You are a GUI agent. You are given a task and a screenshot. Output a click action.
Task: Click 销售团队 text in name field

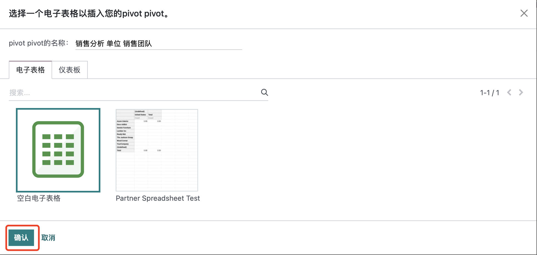click(137, 44)
